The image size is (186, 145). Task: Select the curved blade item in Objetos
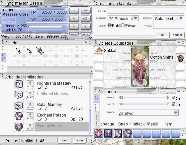pyautogui.click(x=30, y=51)
